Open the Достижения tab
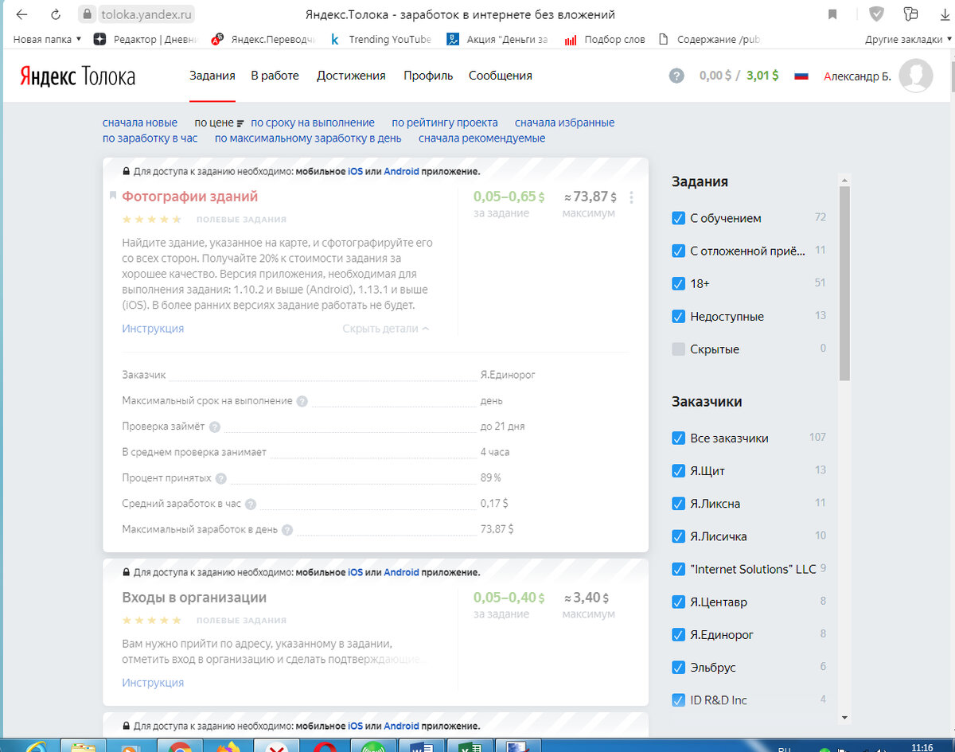The height and width of the screenshot is (752, 955). pos(351,76)
